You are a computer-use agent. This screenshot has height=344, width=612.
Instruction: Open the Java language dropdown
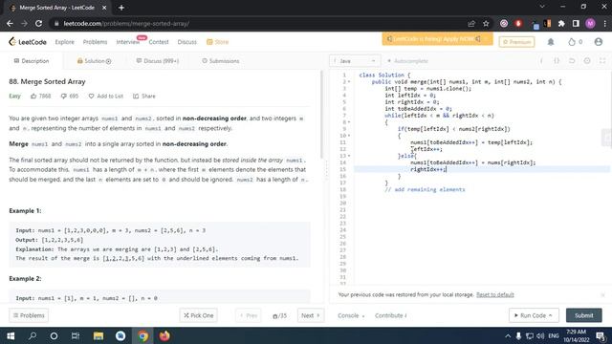[x=355, y=61]
